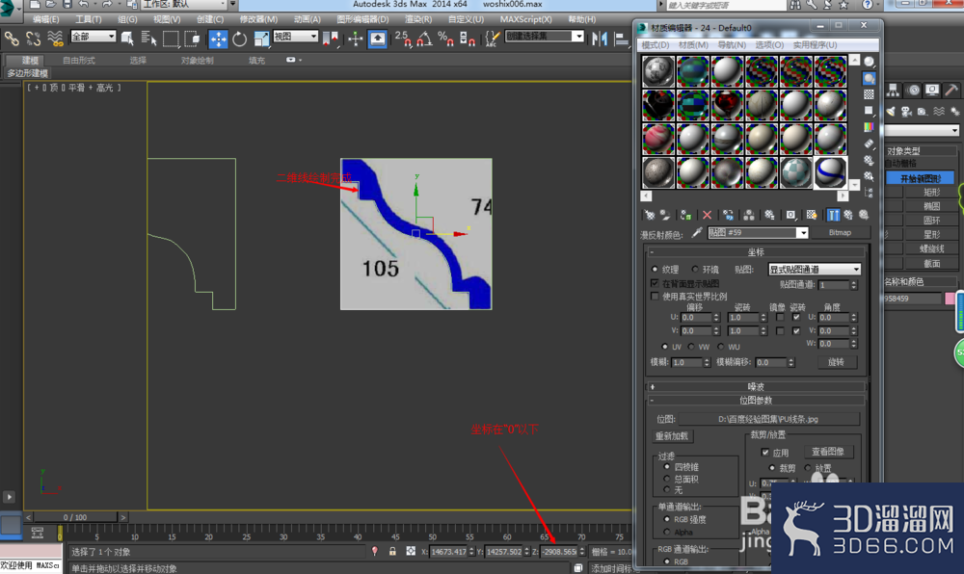Open the 渲染(R) menu

pos(418,19)
